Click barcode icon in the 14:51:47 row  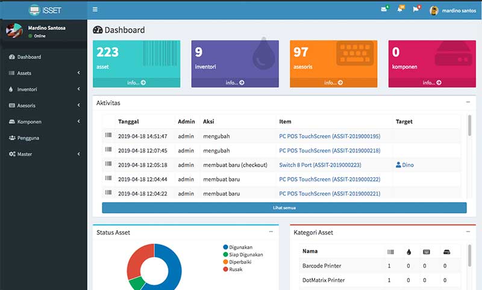108,135
